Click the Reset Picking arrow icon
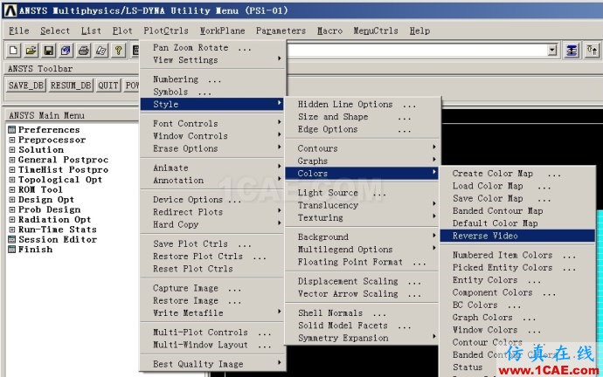This screenshot has width=603, height=377. click(592, 51)
